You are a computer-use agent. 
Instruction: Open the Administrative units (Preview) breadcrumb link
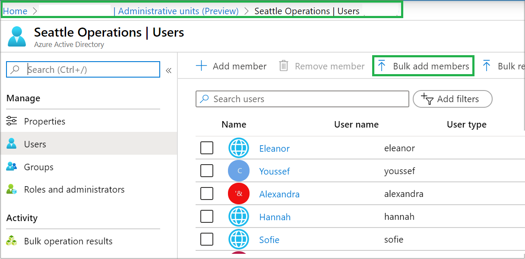pyautogui.click(x=178, y=11)
